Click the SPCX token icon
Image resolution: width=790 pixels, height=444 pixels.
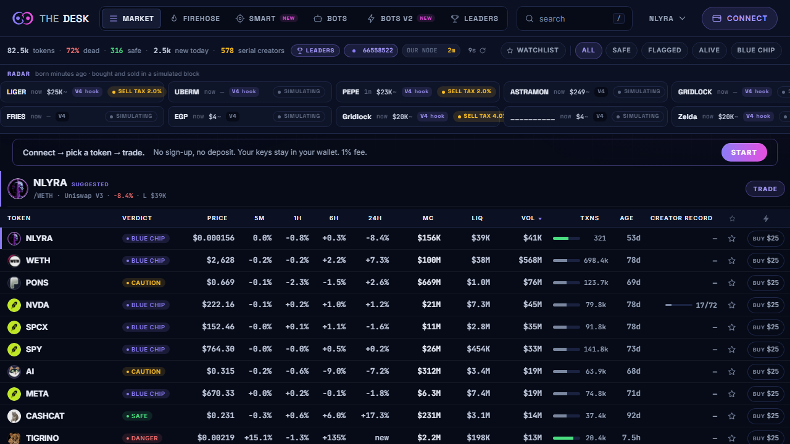pos(14,327)
